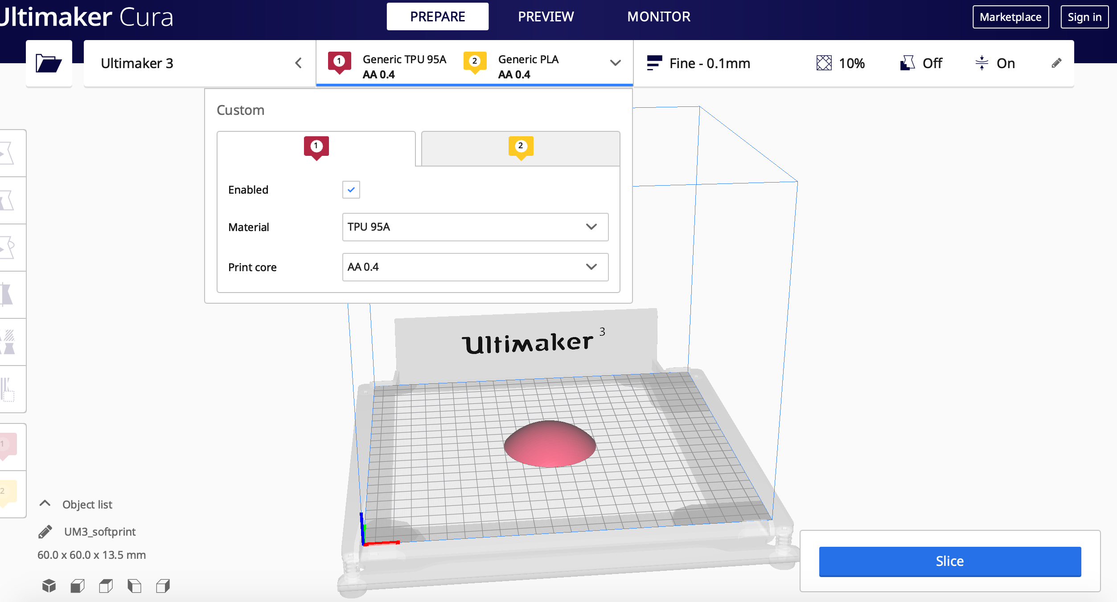The image size is (1117, 602).
Task: Click the extruder 2 Generic PLA header
Action: click(511, 66)
